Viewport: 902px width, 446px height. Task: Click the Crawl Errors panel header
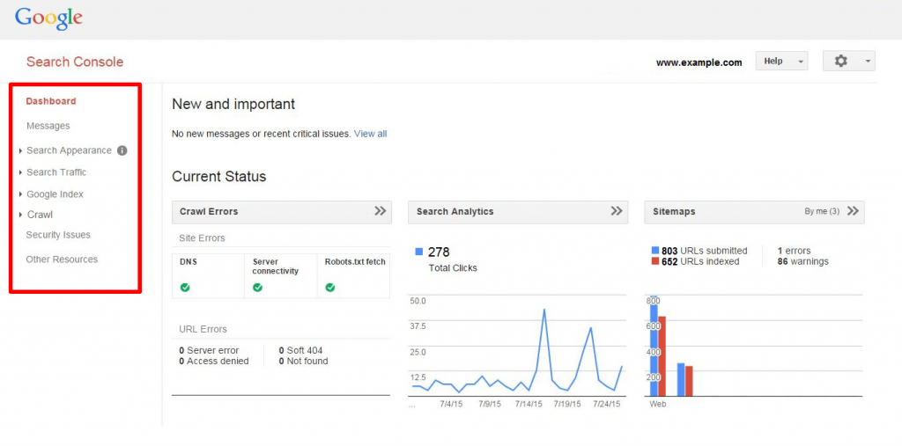(x=282, y=212)
